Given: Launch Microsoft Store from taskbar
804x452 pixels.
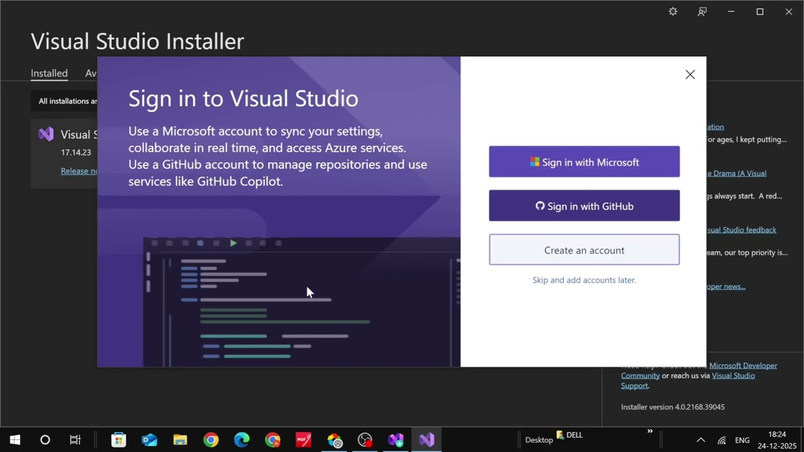Looking at the screenshot, I should [x=119, y=440].
